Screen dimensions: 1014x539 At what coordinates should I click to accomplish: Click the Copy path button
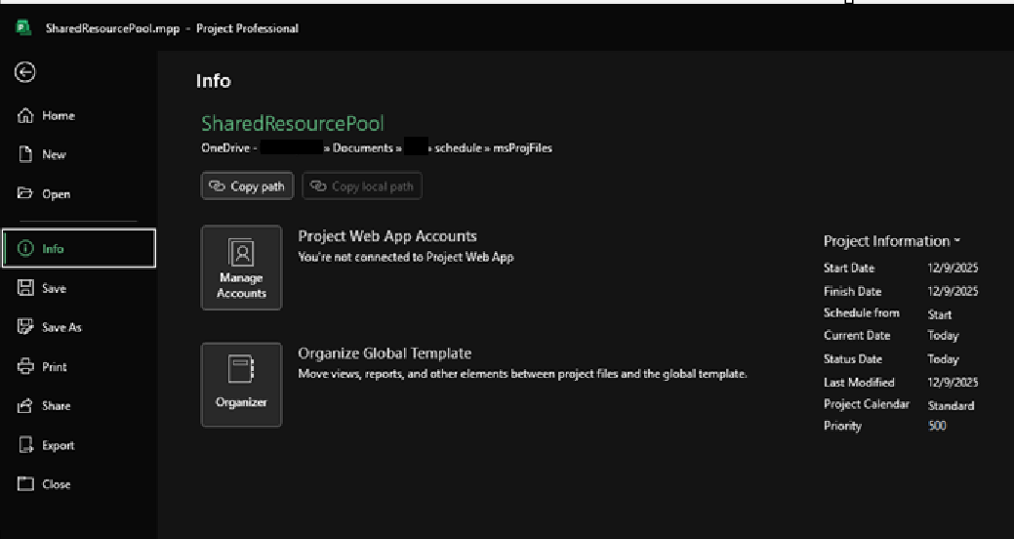pyautogui.click(x=247, y=187)
